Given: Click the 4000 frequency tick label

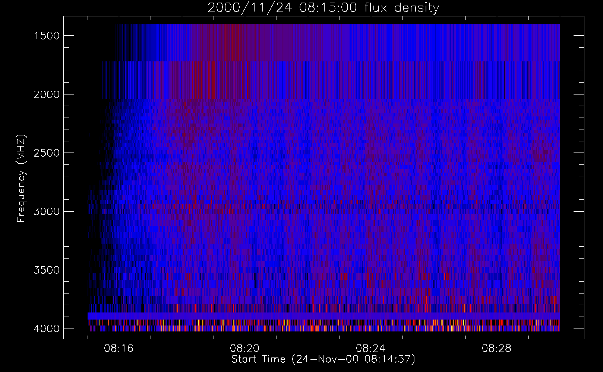Looking at the screenshot, I should coord(47,328).
